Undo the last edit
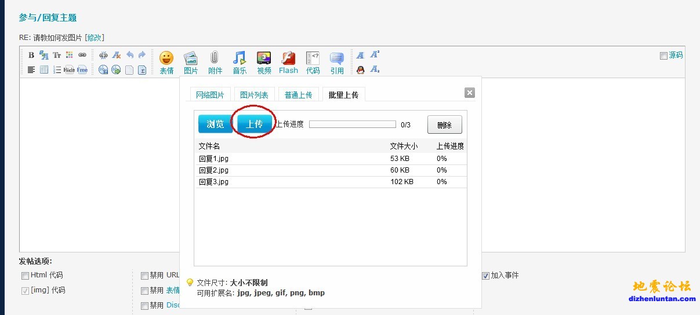 [129, 55]
